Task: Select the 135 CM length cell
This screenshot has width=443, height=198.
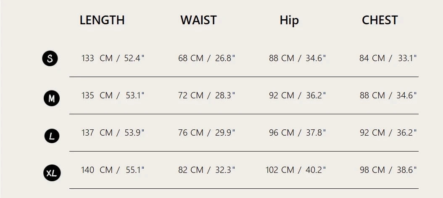Action: point(113,95)
